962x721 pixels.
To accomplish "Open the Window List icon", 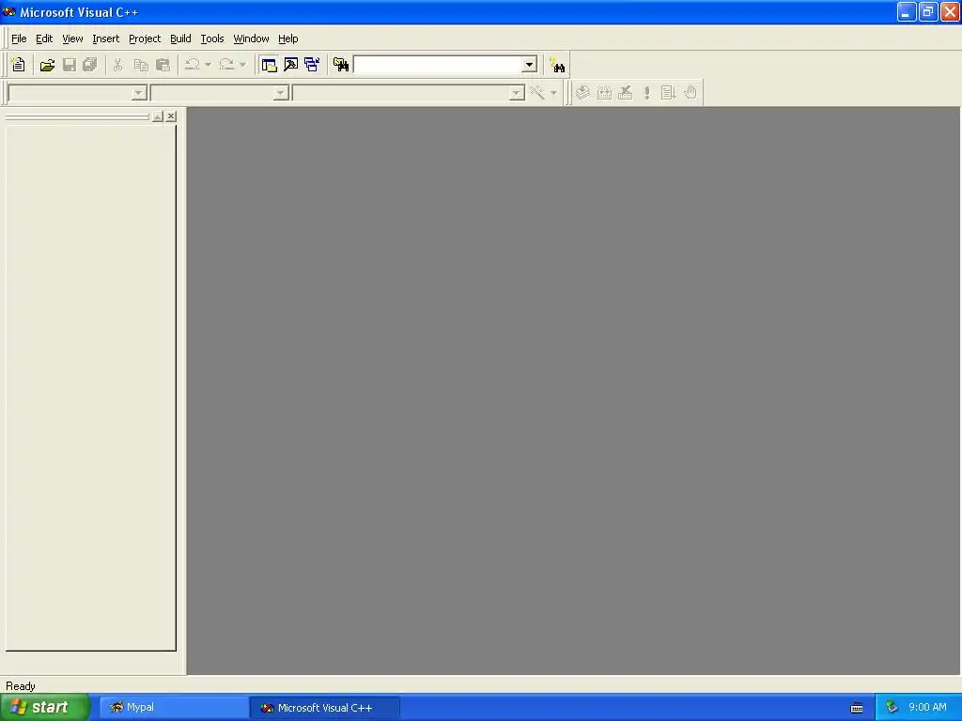I will 312,65.
